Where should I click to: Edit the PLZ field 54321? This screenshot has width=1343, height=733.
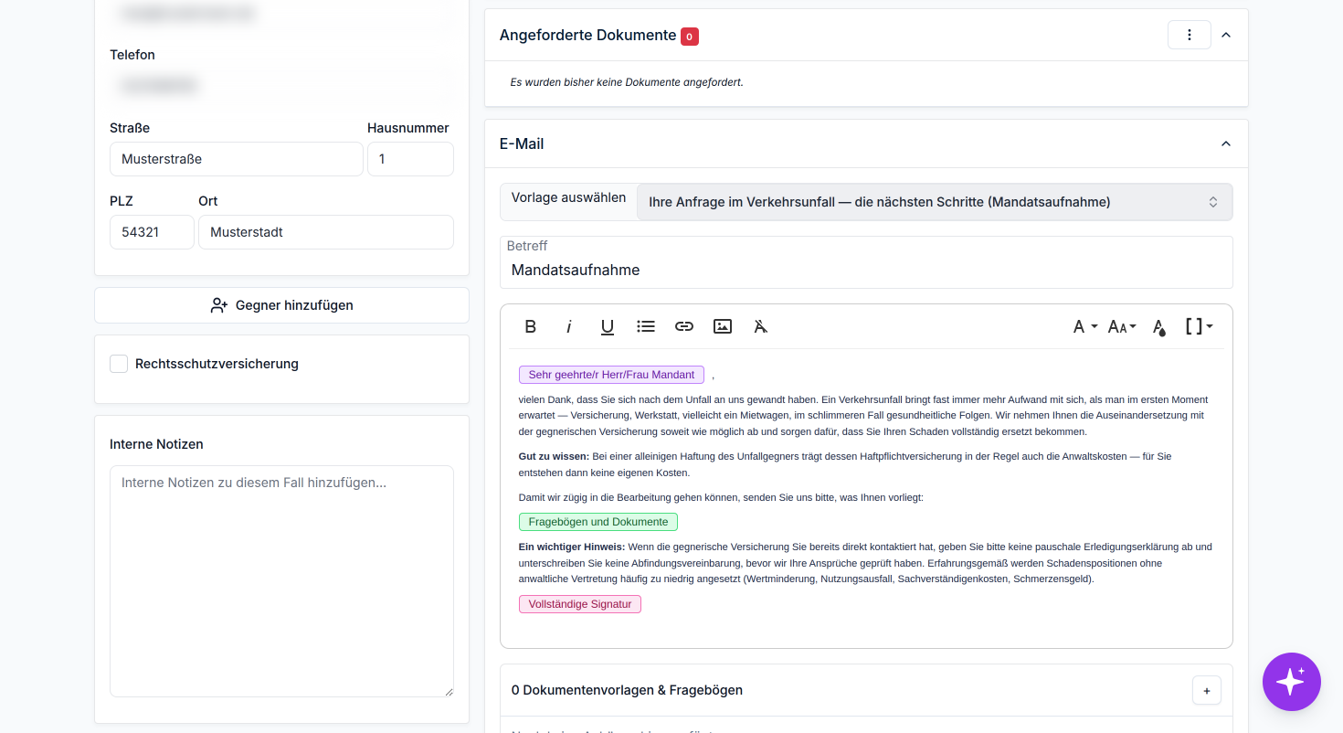[x=152, y=232]
